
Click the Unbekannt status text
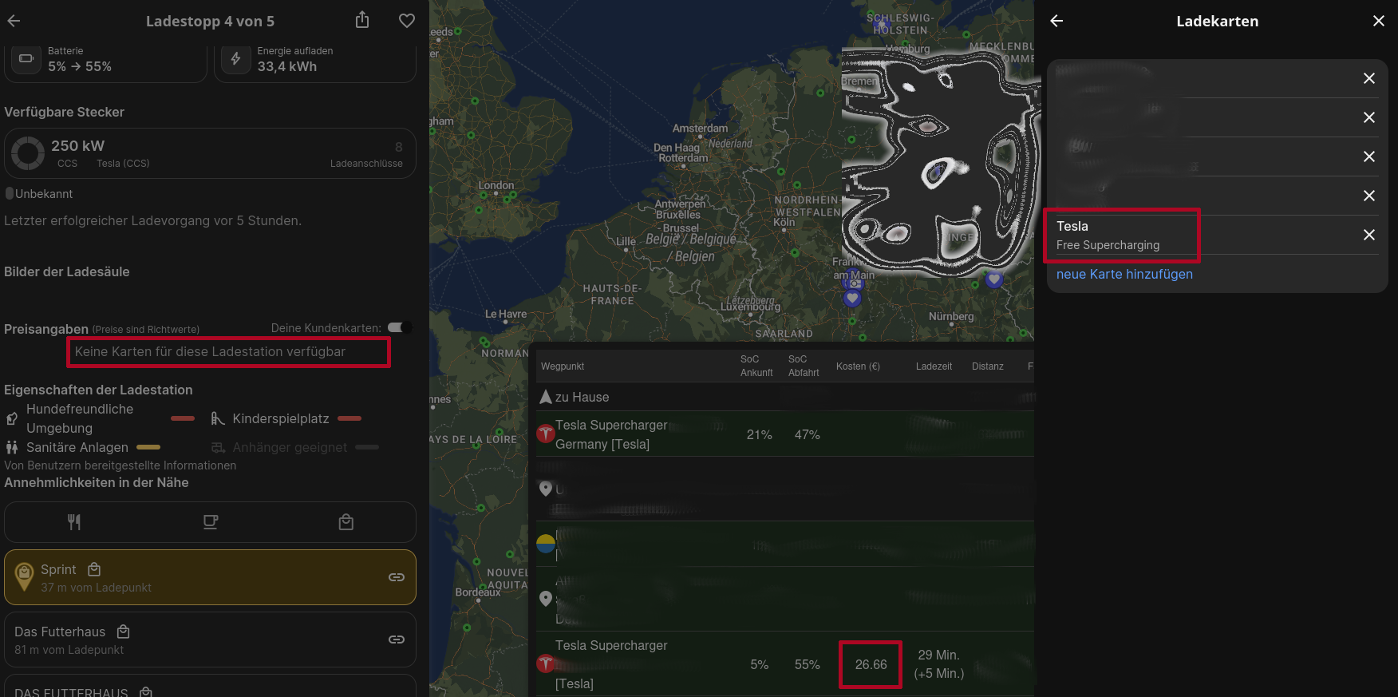tap(44, 194)
